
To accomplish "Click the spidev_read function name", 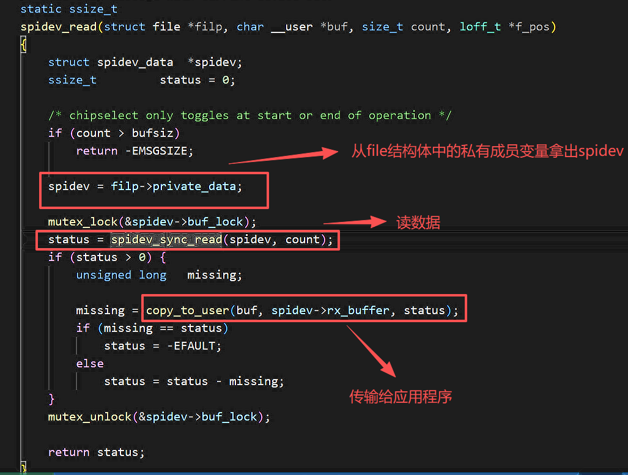I will click(59, 27).
